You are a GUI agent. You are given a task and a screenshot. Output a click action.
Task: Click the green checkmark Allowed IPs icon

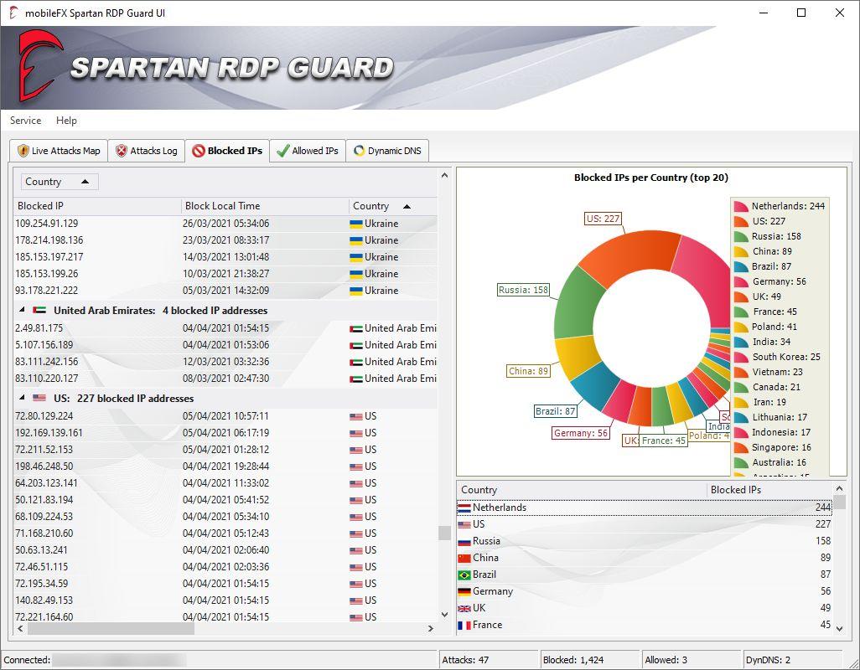[283, 151]
